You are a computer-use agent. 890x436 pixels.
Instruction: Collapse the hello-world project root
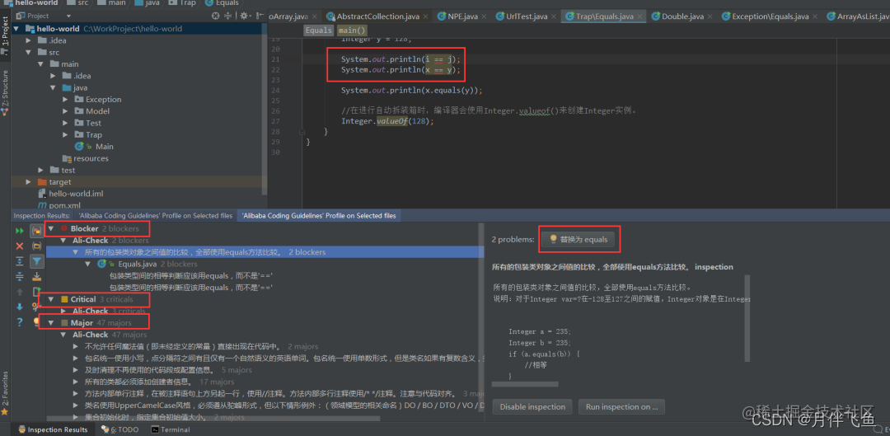click(x=16, y=28)
